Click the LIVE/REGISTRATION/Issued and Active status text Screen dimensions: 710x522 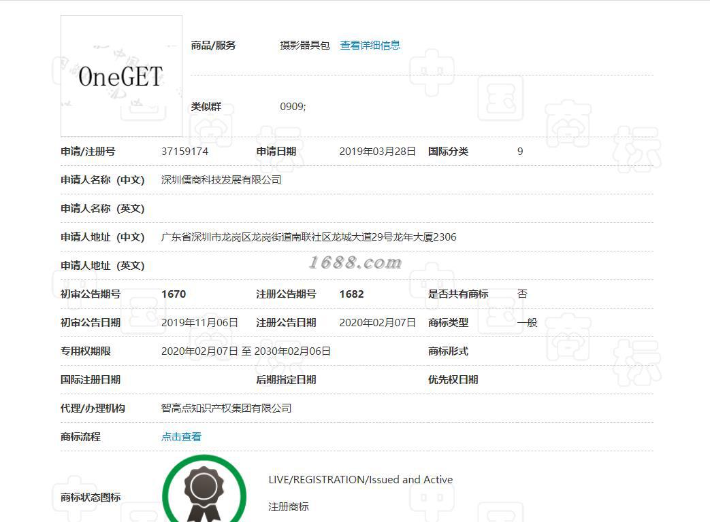tap(360, 479)
